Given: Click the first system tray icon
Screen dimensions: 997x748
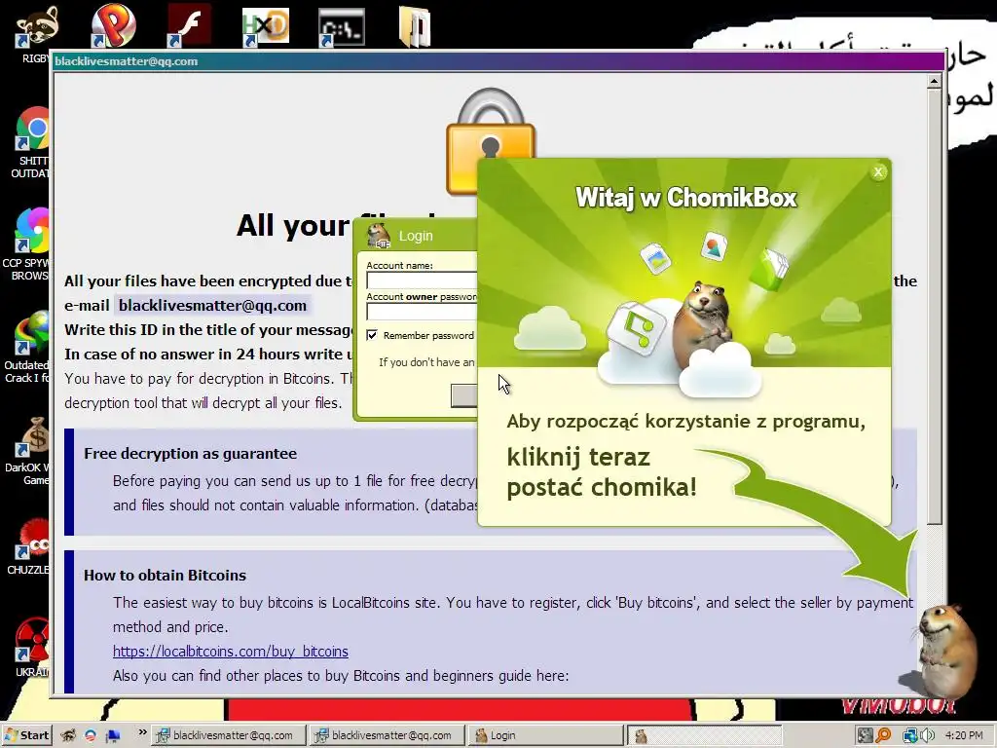Looking at the screenshot, I should click(x=865, y=735).
